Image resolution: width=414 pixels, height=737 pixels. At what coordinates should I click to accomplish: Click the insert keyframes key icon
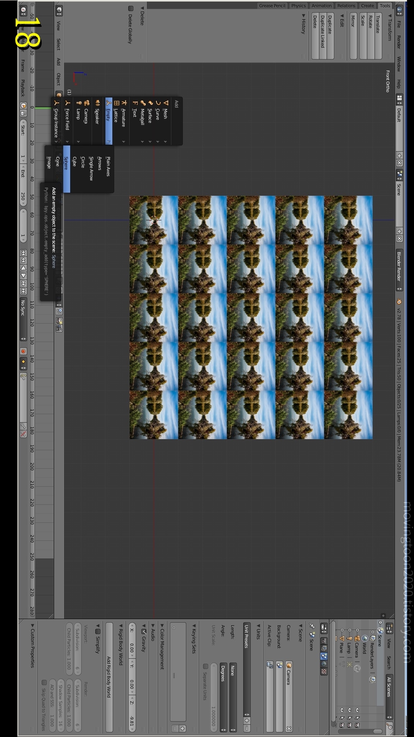pyautogui.click(x=23, y=426)
